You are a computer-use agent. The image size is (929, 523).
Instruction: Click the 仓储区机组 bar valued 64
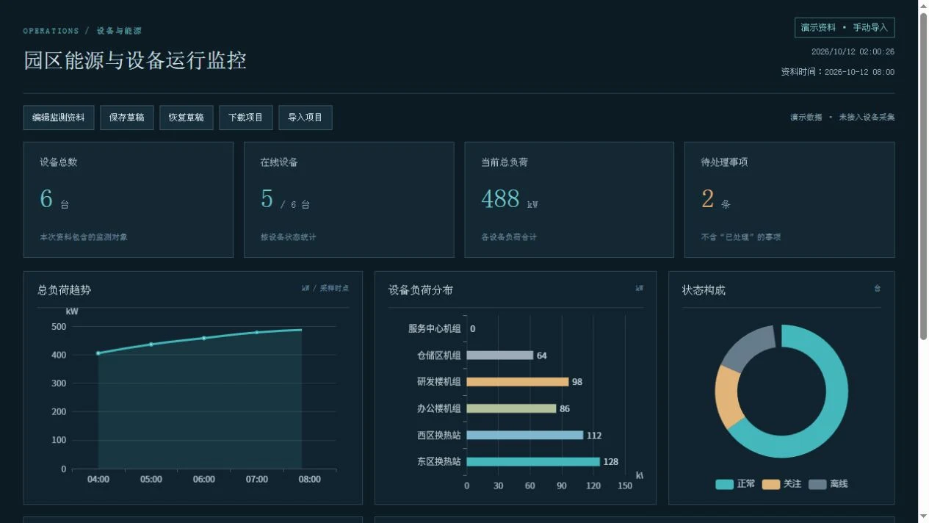click(x=500, y=356)
